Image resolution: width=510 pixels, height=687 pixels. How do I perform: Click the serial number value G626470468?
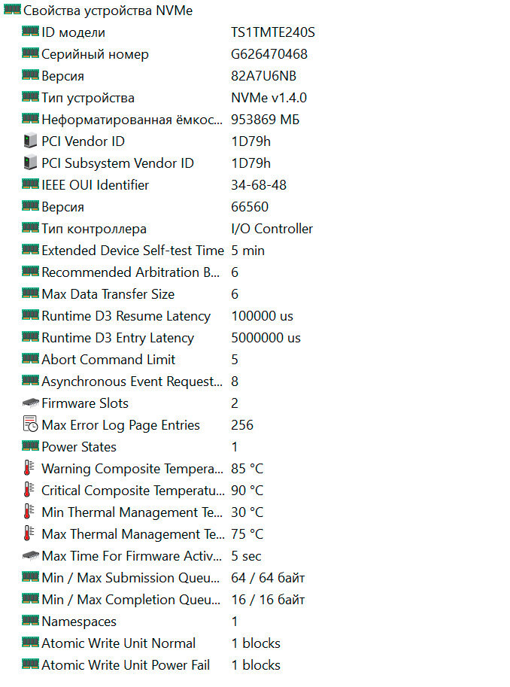pyautogui.click(x=269, y=54)
